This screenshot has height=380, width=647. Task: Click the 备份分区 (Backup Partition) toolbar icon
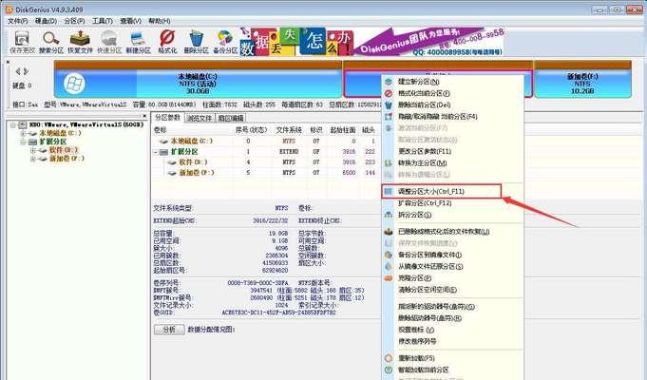[x=225, y=42]
